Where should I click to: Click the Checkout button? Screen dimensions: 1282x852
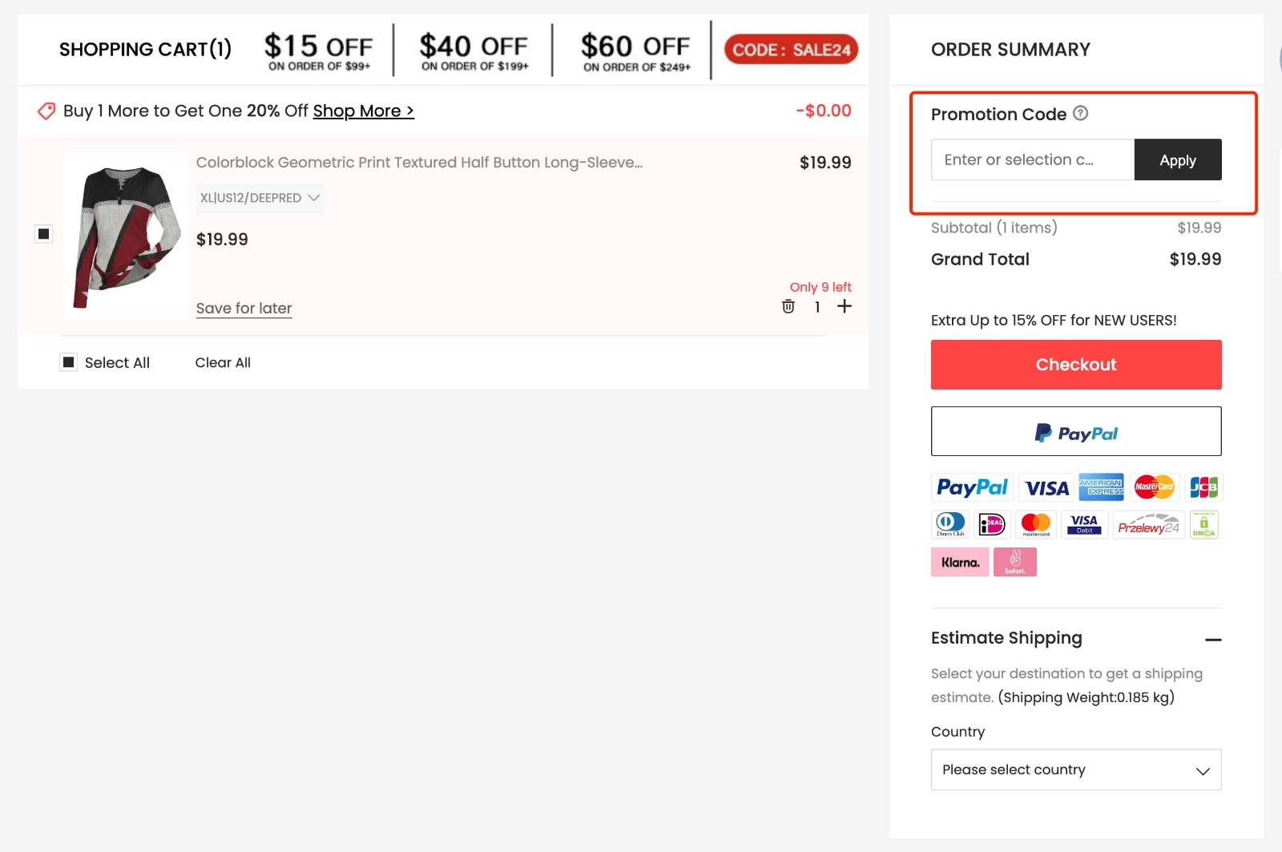[x=1075, y=364]
